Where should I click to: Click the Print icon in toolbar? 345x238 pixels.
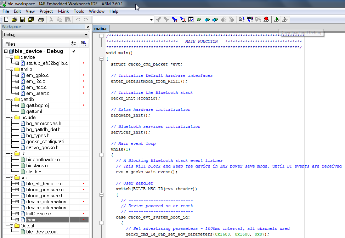(41, 19)
